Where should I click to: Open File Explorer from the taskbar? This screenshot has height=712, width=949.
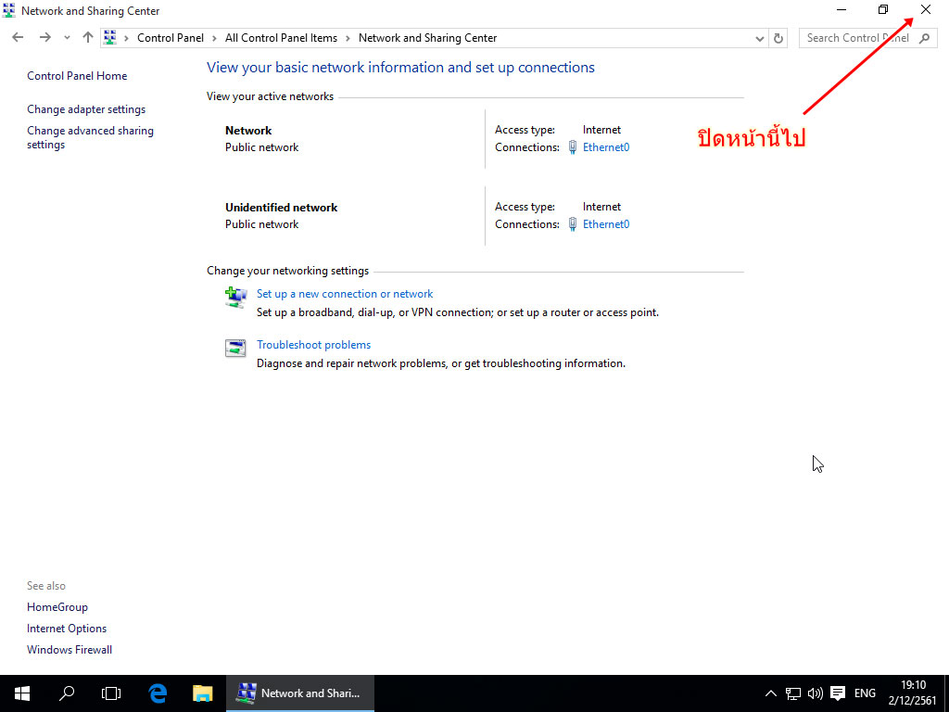click(x=202, y=693)
